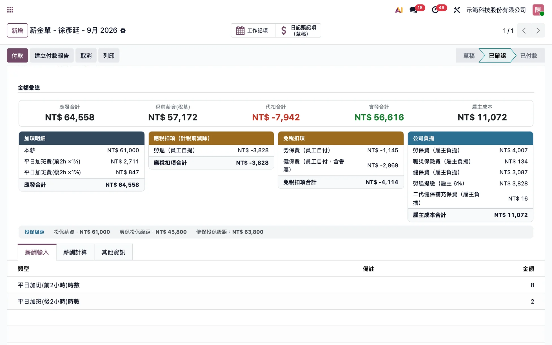
Task: Click the 列印 button
Action: [109, 55]
